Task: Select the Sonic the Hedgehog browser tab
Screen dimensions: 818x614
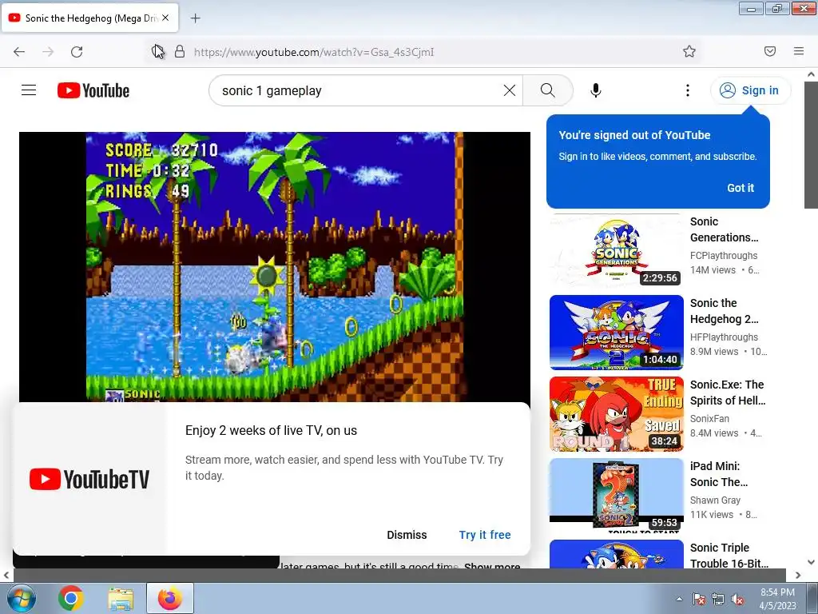Action: (x=89, y=18)
